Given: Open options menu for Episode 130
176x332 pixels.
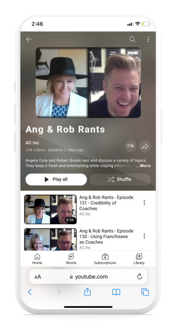Looking at the screenshot, I should [144, 236].
